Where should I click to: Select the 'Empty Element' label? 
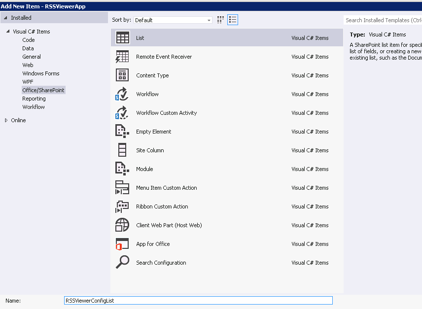153,132
